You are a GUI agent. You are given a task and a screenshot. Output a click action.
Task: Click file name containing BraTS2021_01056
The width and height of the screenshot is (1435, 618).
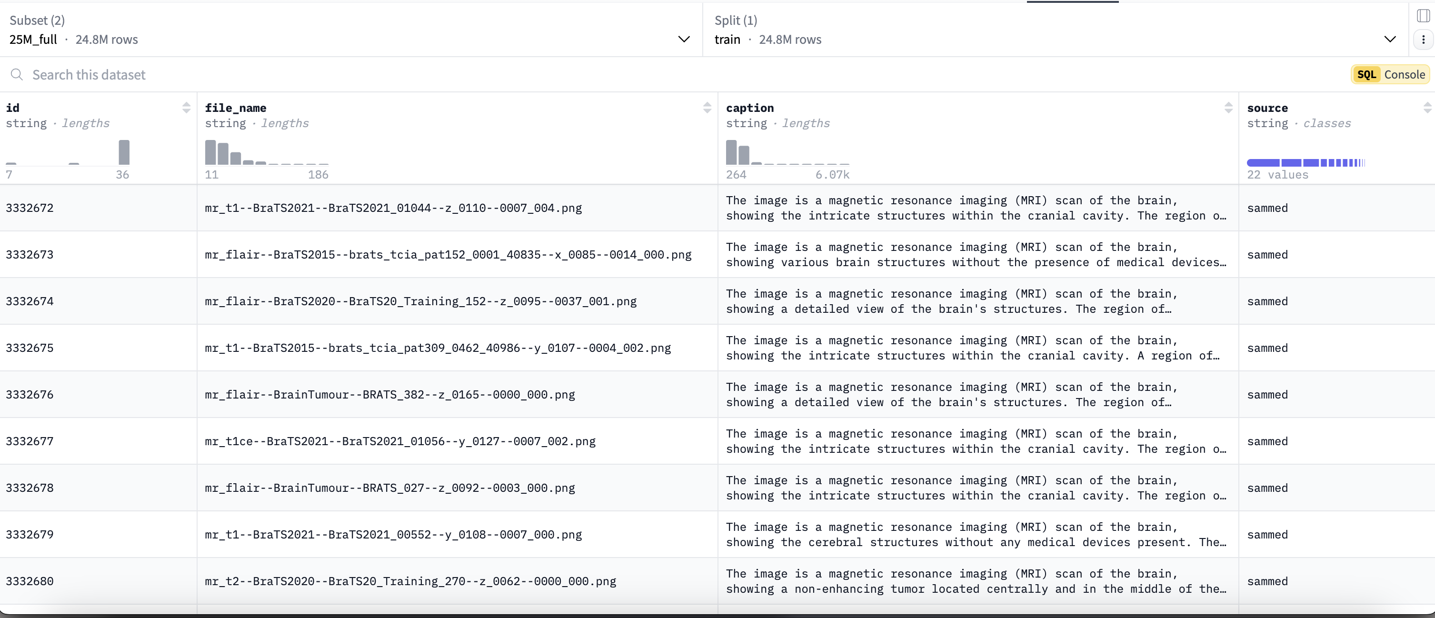(x=400, y=441)
